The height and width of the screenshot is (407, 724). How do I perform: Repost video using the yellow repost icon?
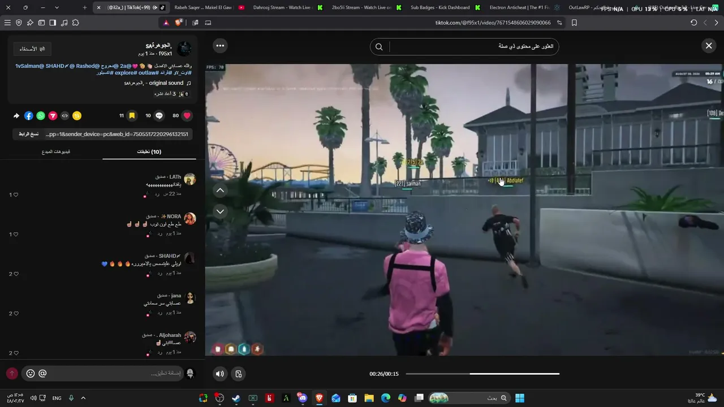(77, 115)
